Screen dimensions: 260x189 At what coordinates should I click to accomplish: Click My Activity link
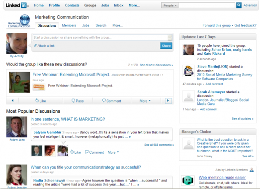click(x=16, y=56)
